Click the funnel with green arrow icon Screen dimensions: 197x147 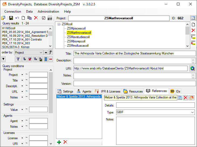pyautogui.click(x=35, y=59)
